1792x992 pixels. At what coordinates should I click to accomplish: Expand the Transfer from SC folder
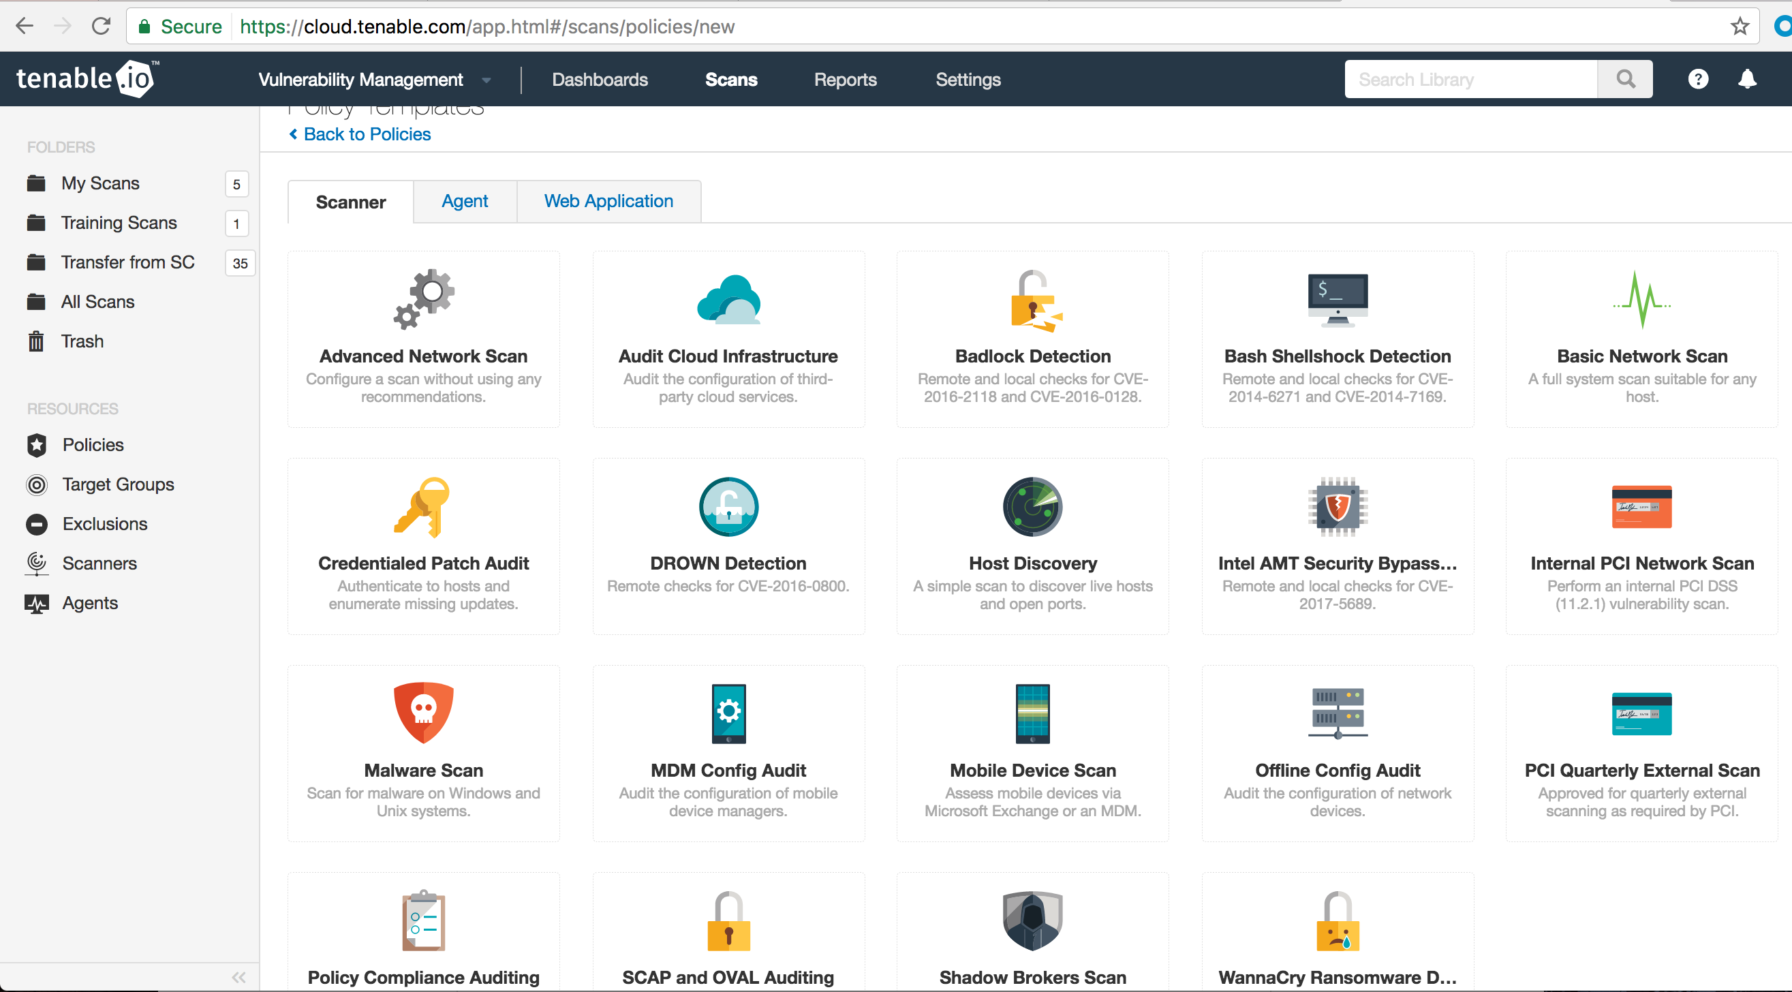pyautogui.click(x=127, y=262)
